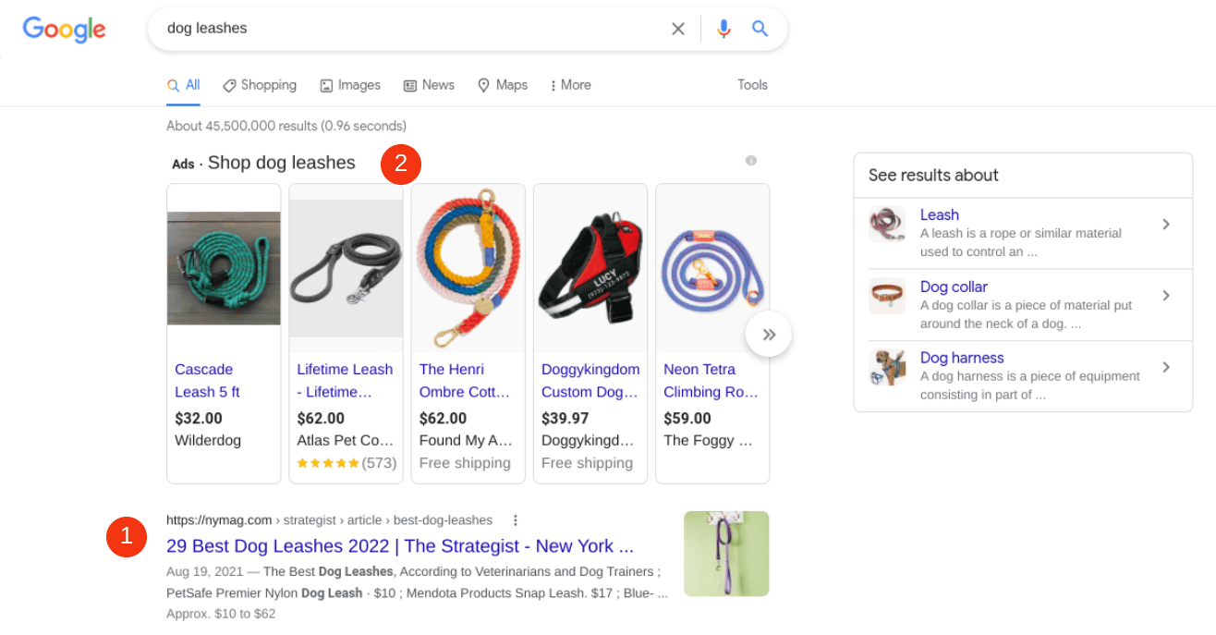
Task: Open the More options in the results menu
Action: (x=569, y=85)
